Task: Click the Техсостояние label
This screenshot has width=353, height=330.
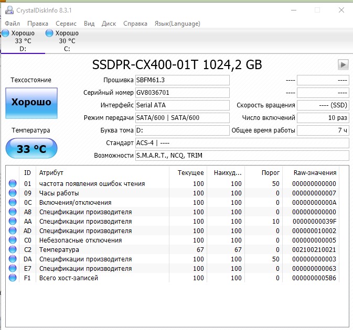Action: 31,80
